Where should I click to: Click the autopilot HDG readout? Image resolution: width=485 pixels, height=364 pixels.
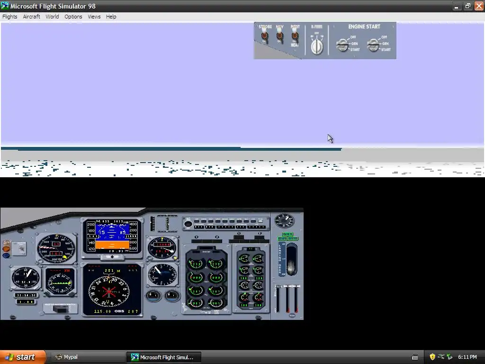click(x=210, y=227)
